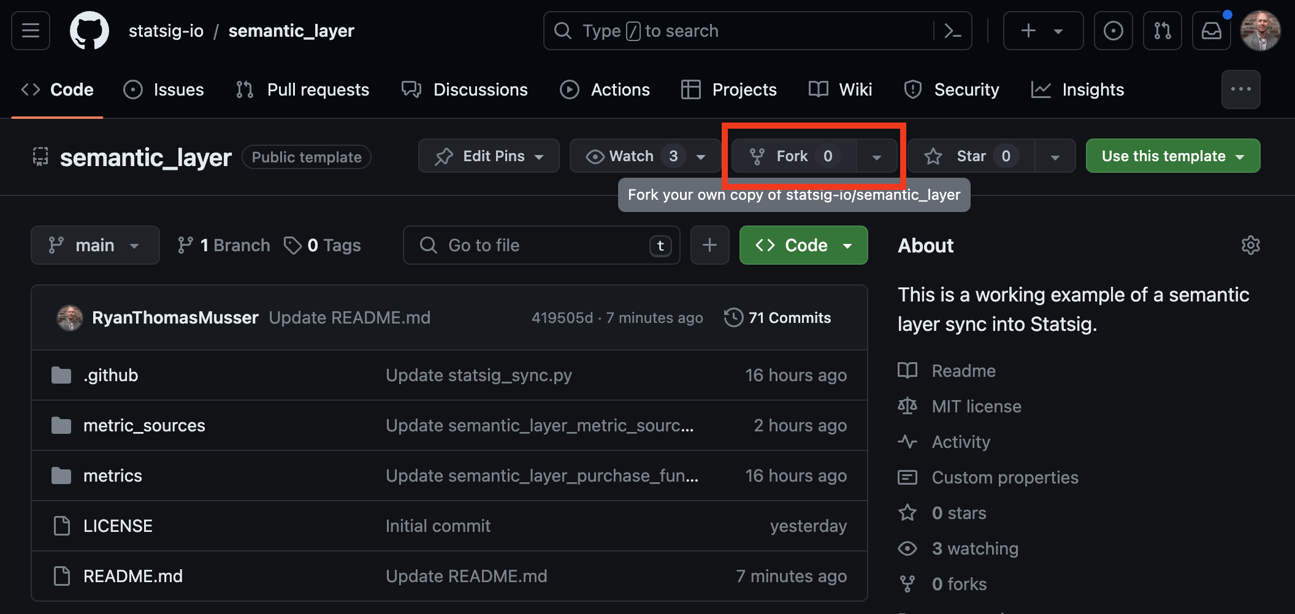View the 1 Branch link

223,245
